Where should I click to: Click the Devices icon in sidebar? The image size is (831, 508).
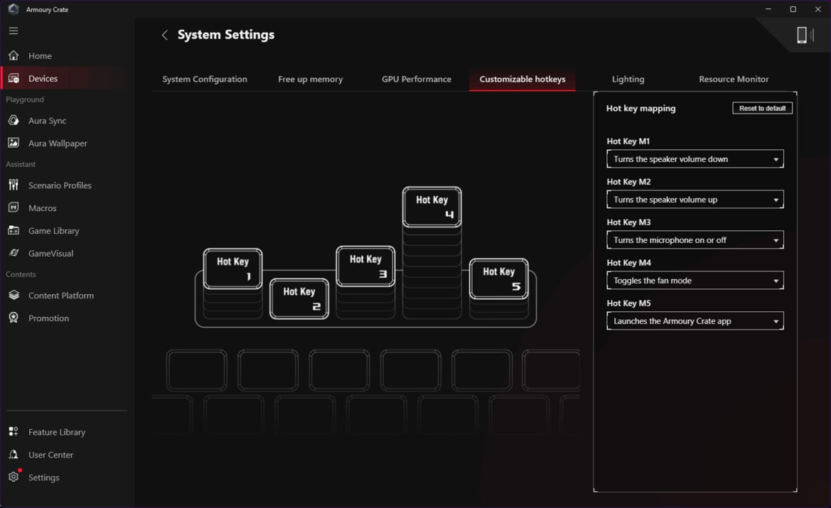[x=14, y=78]
